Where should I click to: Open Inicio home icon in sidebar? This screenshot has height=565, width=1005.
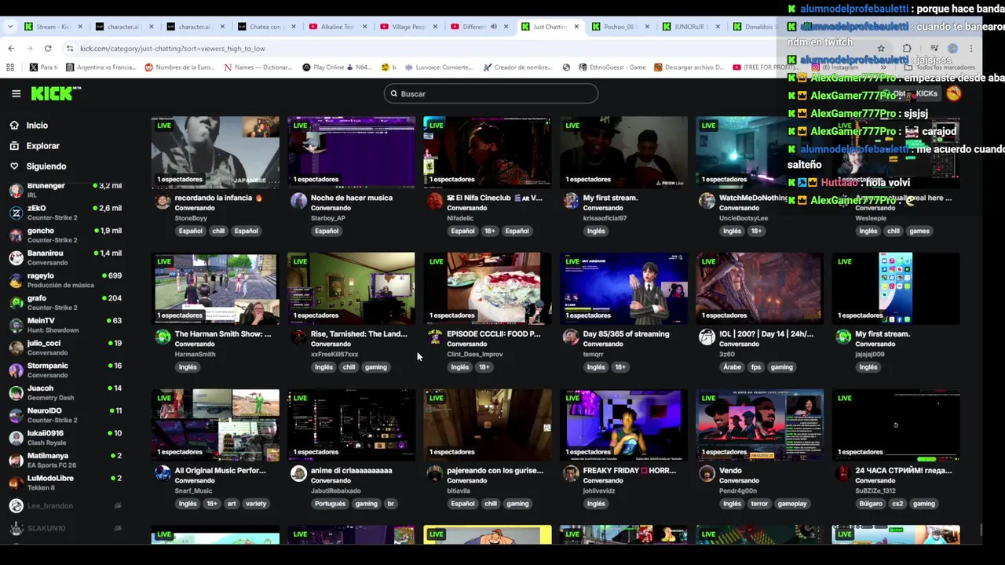coord(14,126)
